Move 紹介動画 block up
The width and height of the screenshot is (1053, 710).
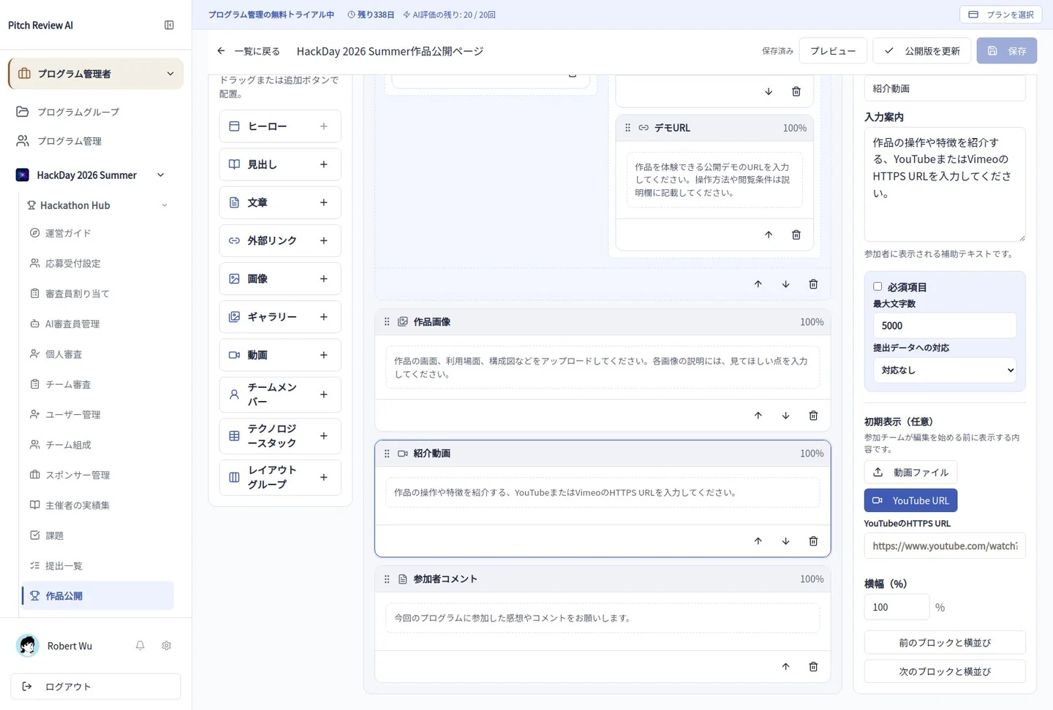click(758, 541)
